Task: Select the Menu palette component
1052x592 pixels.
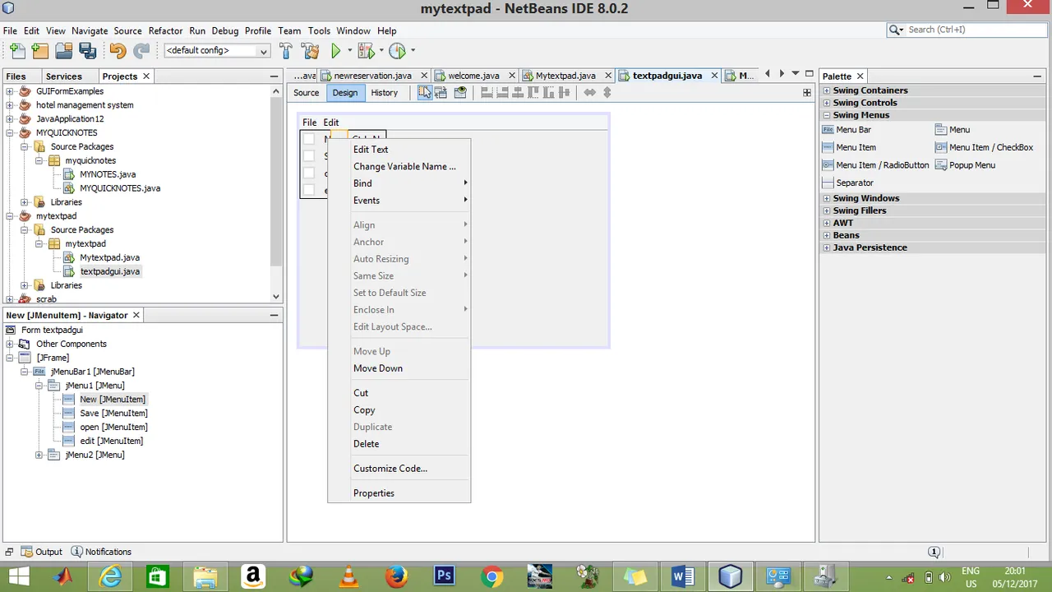Action: (953, 130)
